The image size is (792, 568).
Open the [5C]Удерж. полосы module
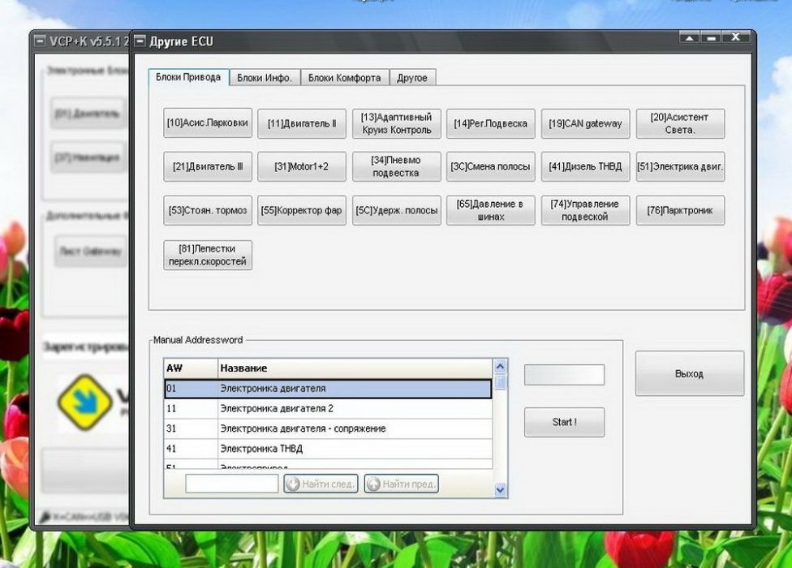[397, 210]
